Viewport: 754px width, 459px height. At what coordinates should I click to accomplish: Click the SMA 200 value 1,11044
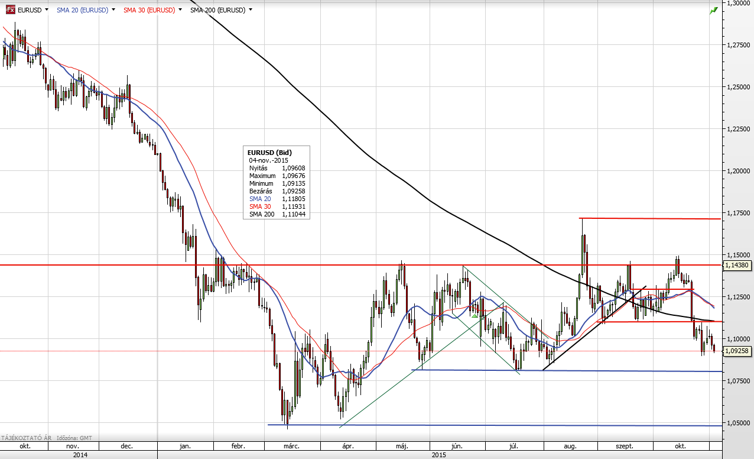click(x=293, y=214)
